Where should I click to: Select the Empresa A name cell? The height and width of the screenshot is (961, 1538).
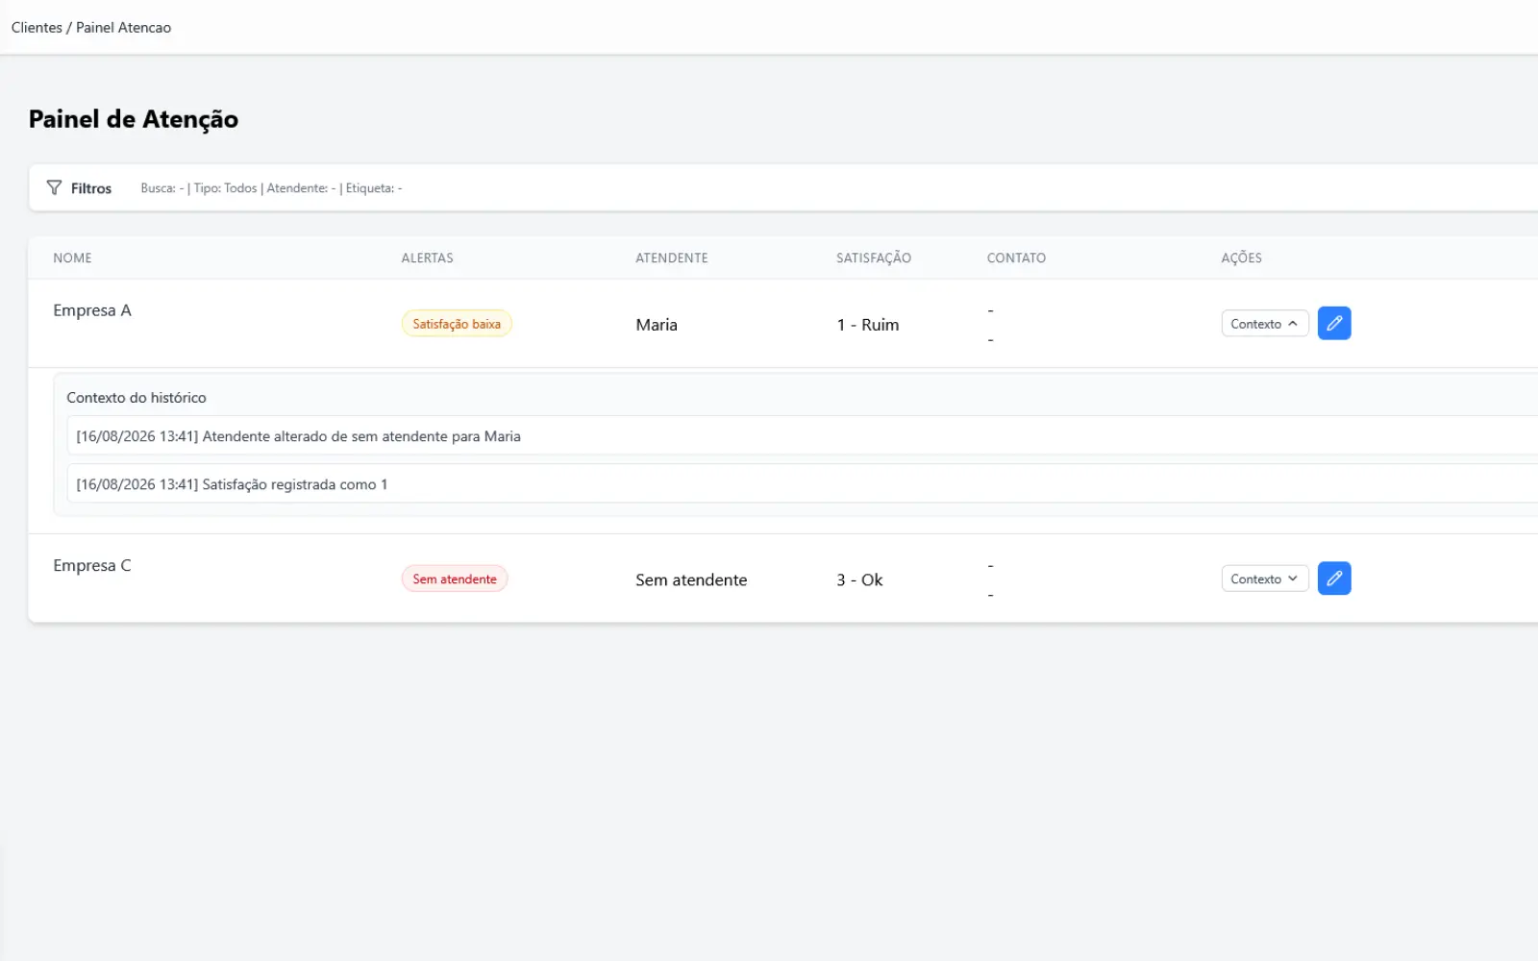pyautogui.click(x=92, y=310)
